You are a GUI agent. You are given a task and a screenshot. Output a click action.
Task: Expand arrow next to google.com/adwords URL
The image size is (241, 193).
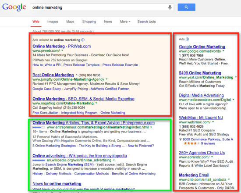coord(223,51)
